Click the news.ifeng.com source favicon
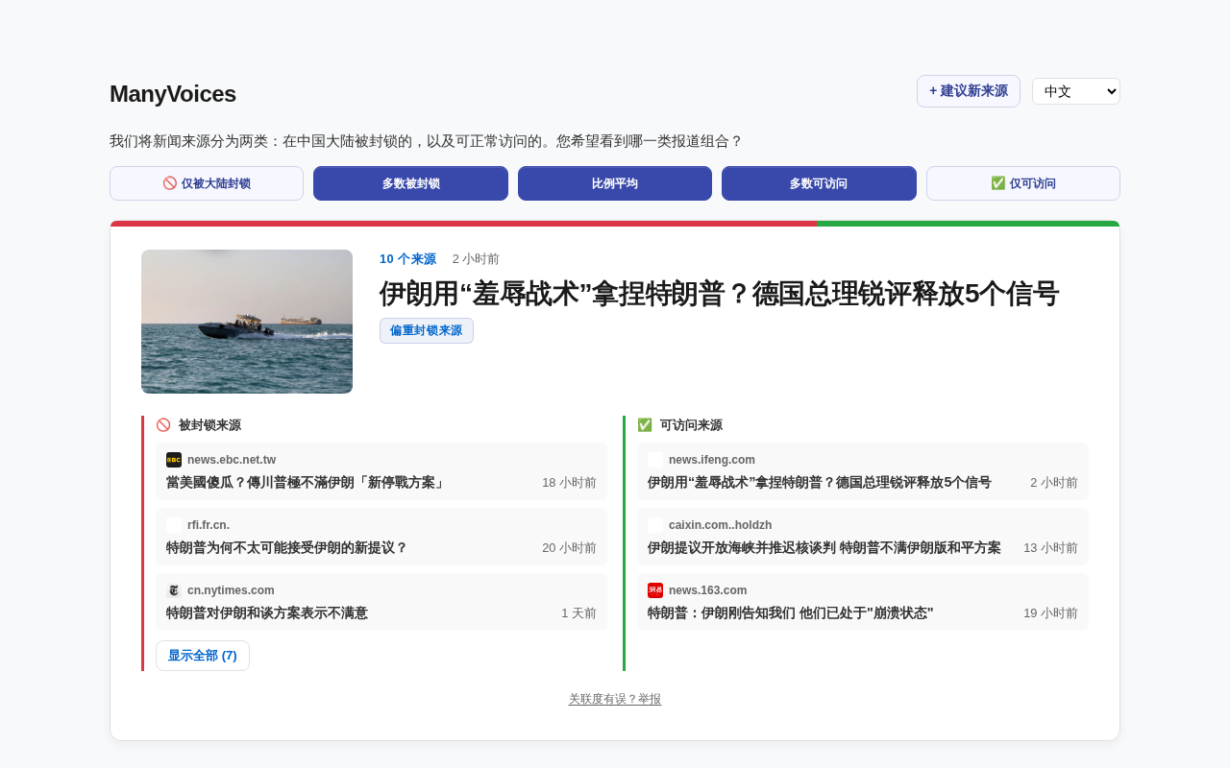The height and width of the screenshot is (768, 1230). coord(655,460)
